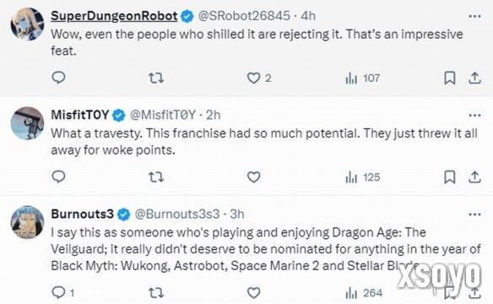The width and height of the screenshot is (493, 304).
Task: Open SuperDungeonRobot's avatar picture
Action: [27, 24]
